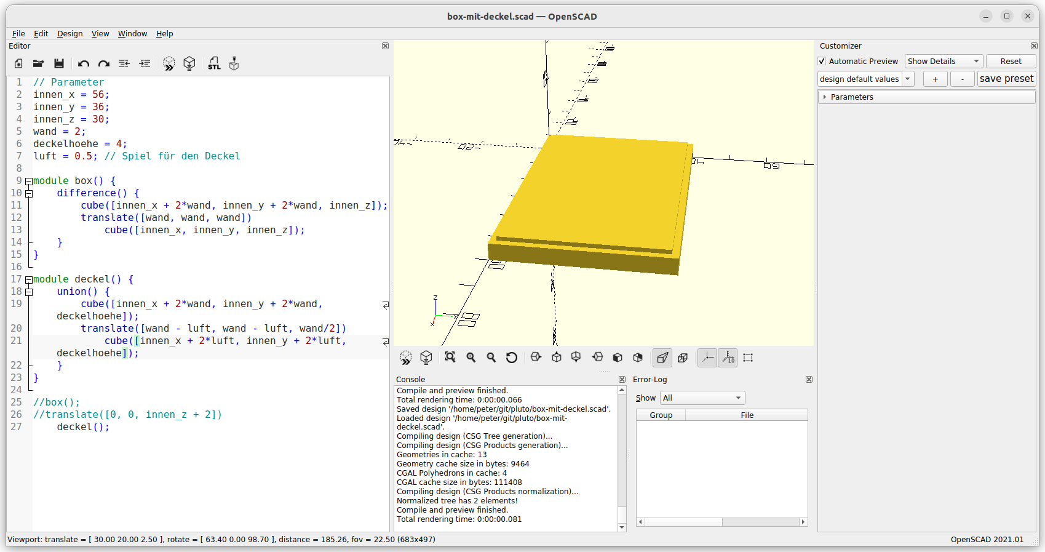Collapse the union() fold marker
This screenshot has width=1045, height=552.
tap(28, 292)
